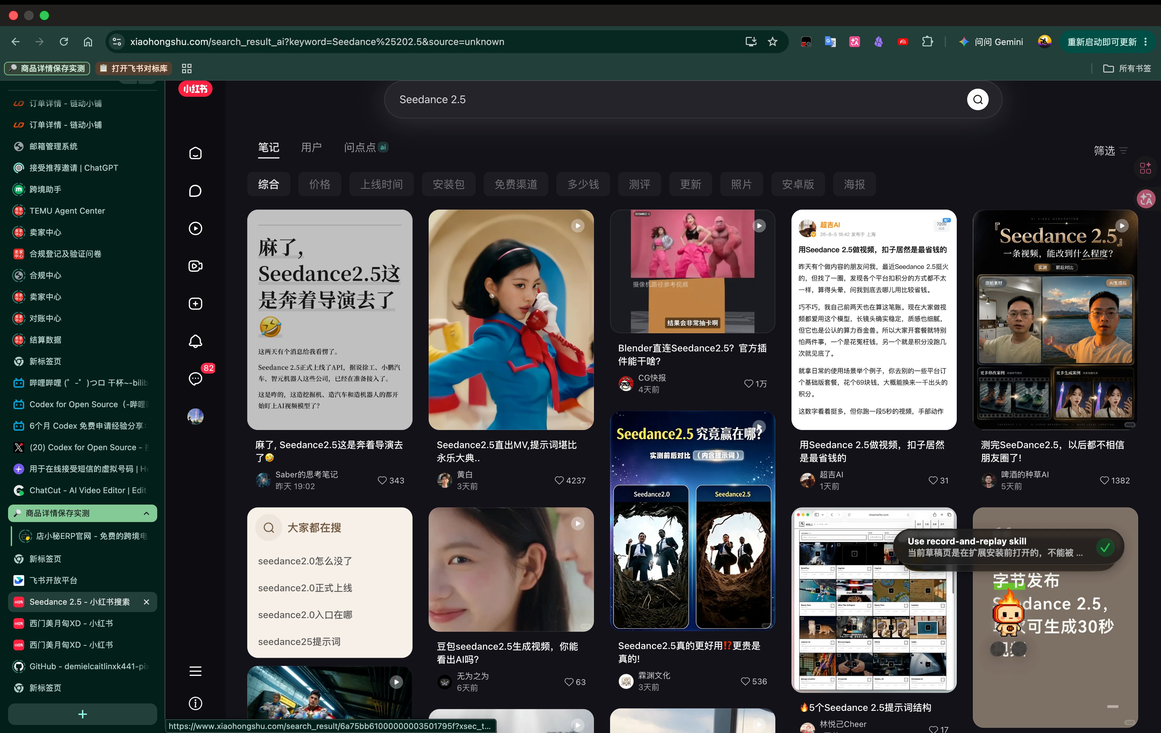
Task: Bookmark this page with the star icon
Action: pos(772,42)
